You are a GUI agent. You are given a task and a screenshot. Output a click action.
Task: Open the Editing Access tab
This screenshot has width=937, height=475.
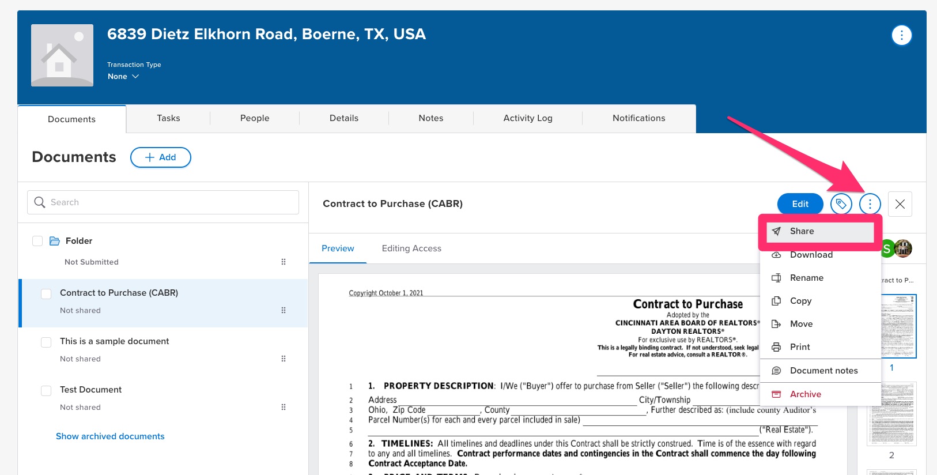pos(411,248)
